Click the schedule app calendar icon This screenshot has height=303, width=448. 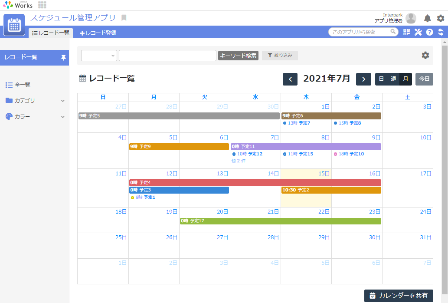14,25
